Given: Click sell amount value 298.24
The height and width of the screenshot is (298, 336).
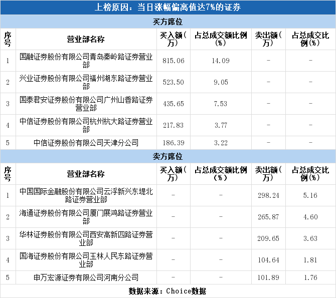Looking at the screenshot, I should [268, 195].
